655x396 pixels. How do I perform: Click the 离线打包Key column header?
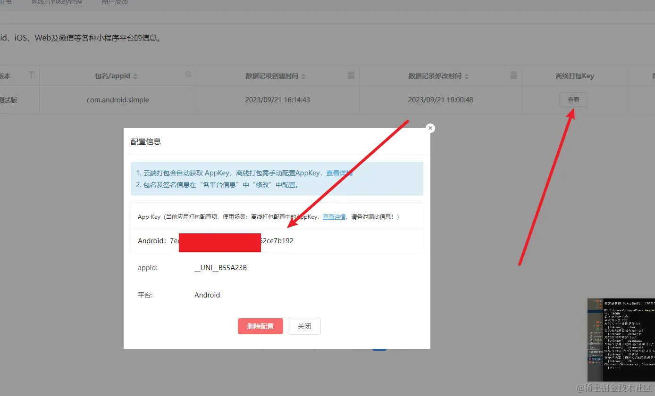(575, 76)
